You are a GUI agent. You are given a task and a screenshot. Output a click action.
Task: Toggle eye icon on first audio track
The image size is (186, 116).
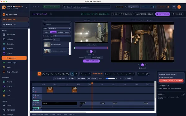click(x=33, y=97)
